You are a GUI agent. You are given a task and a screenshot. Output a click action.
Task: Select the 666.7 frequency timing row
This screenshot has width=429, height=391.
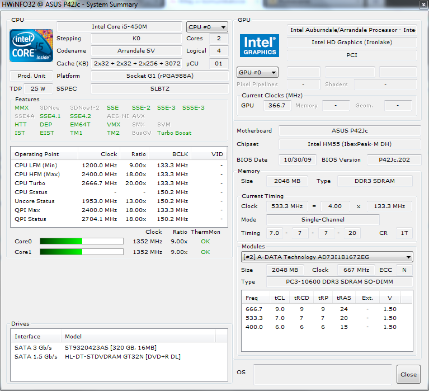pyautogui.click(x=327, y=309)
